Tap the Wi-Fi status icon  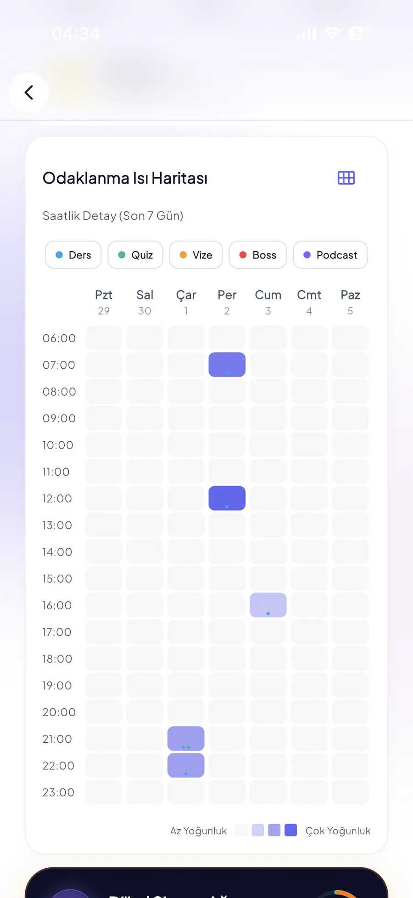pyautogui.click(x=333, y=33)
